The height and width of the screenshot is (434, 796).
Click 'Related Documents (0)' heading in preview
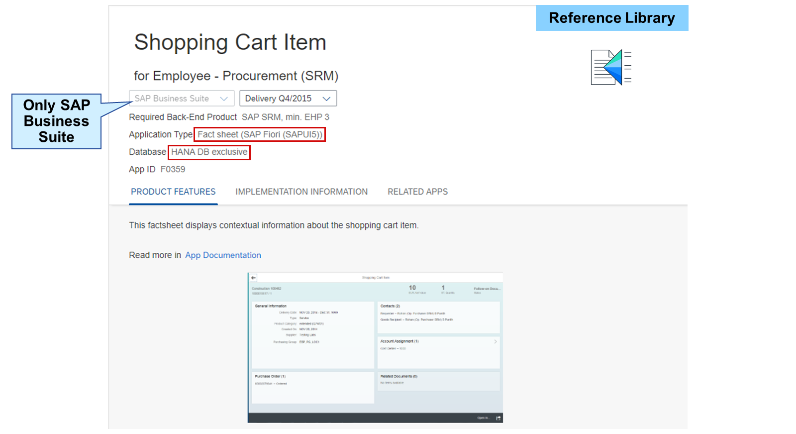coord(399,376)
